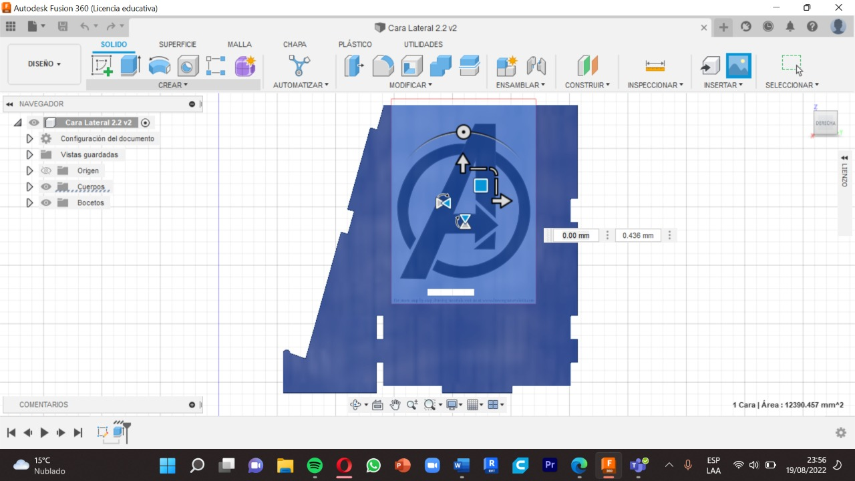Hide the Cuerpos folder
Screen dimensions: 855x481
click(x=46, y=186)
